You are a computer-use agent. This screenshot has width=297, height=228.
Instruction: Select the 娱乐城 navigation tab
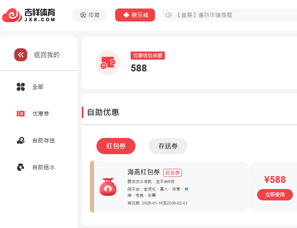pyautogui.click(x=135, y=15)
